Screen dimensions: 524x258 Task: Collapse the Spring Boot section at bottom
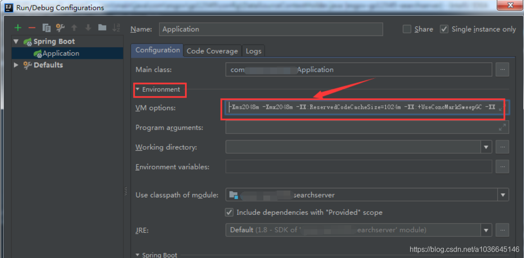point(138,255)
